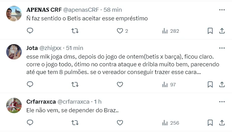The height and width of the screenshot is (136, 232).
Task: Reply to Jota's tweet
Action: click(30, 84)
